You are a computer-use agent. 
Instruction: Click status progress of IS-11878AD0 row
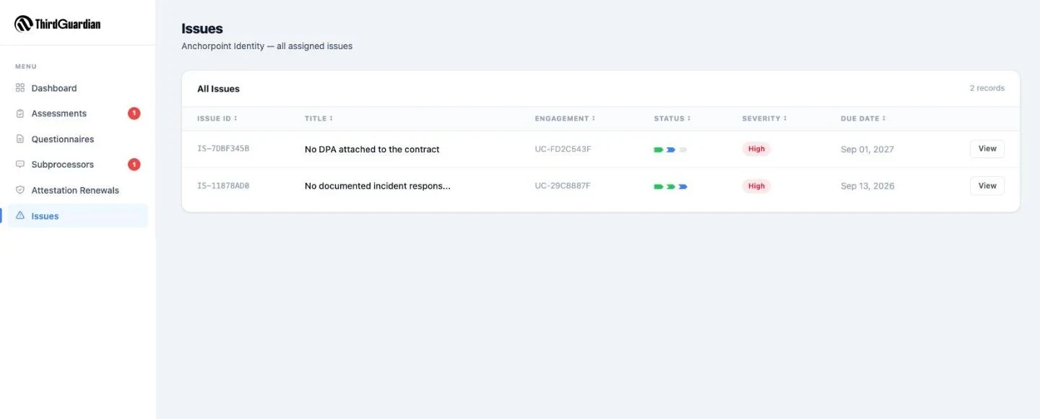click(670, 186)
